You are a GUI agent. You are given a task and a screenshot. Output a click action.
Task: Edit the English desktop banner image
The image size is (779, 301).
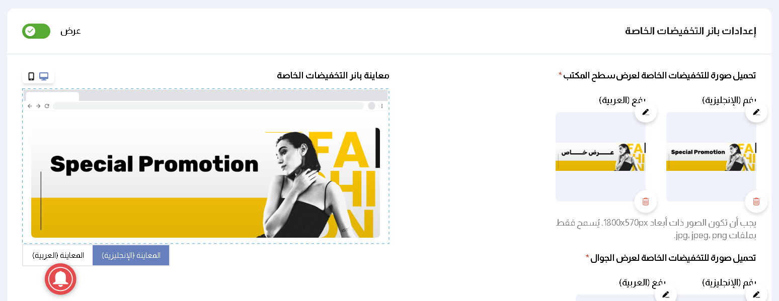[756, 112]
